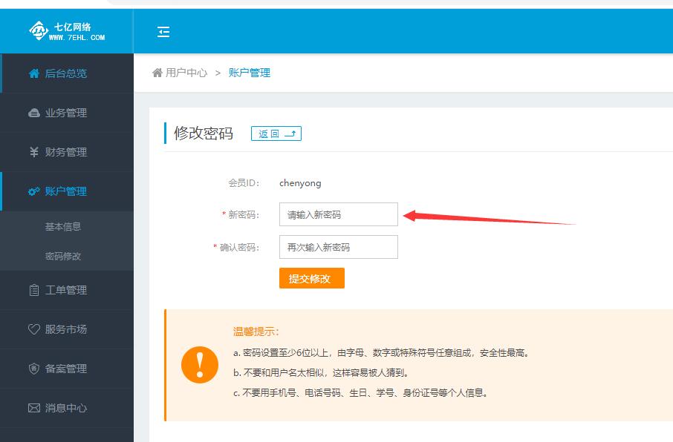Click the breadcrumb home icon
Viewport: 673px width, 442px height.
point(157,73)
